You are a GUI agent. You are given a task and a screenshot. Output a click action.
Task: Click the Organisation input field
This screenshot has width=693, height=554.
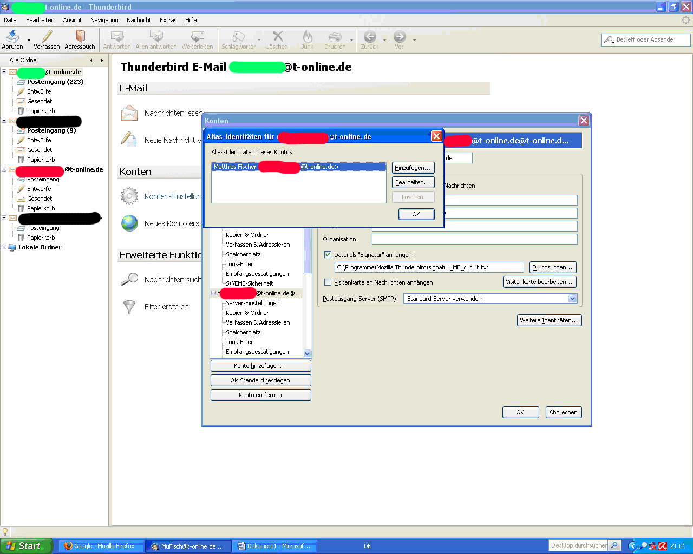(x=475, y=239)
